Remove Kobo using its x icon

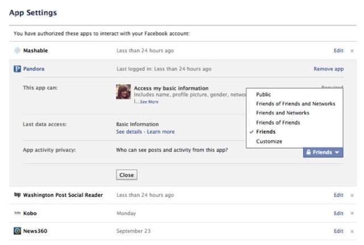(352, 213)
